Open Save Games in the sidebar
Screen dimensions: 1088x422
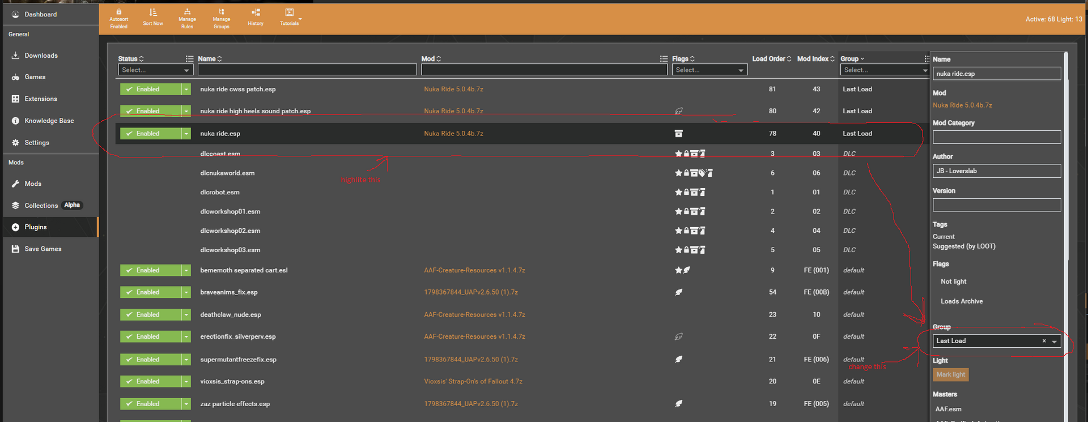(42, 249)
